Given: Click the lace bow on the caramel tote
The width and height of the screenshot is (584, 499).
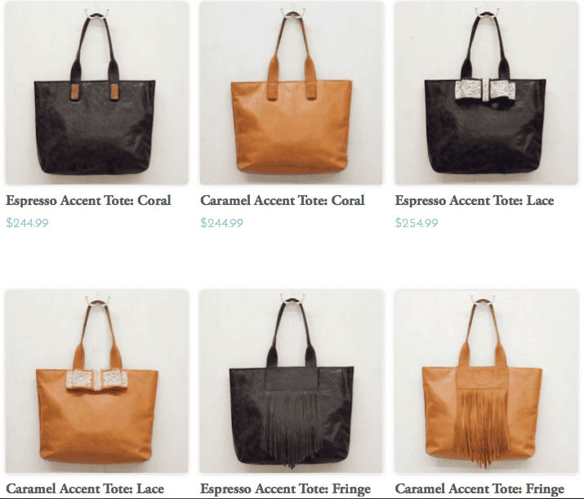Looking at the screenshot, I should pos(97,381).
